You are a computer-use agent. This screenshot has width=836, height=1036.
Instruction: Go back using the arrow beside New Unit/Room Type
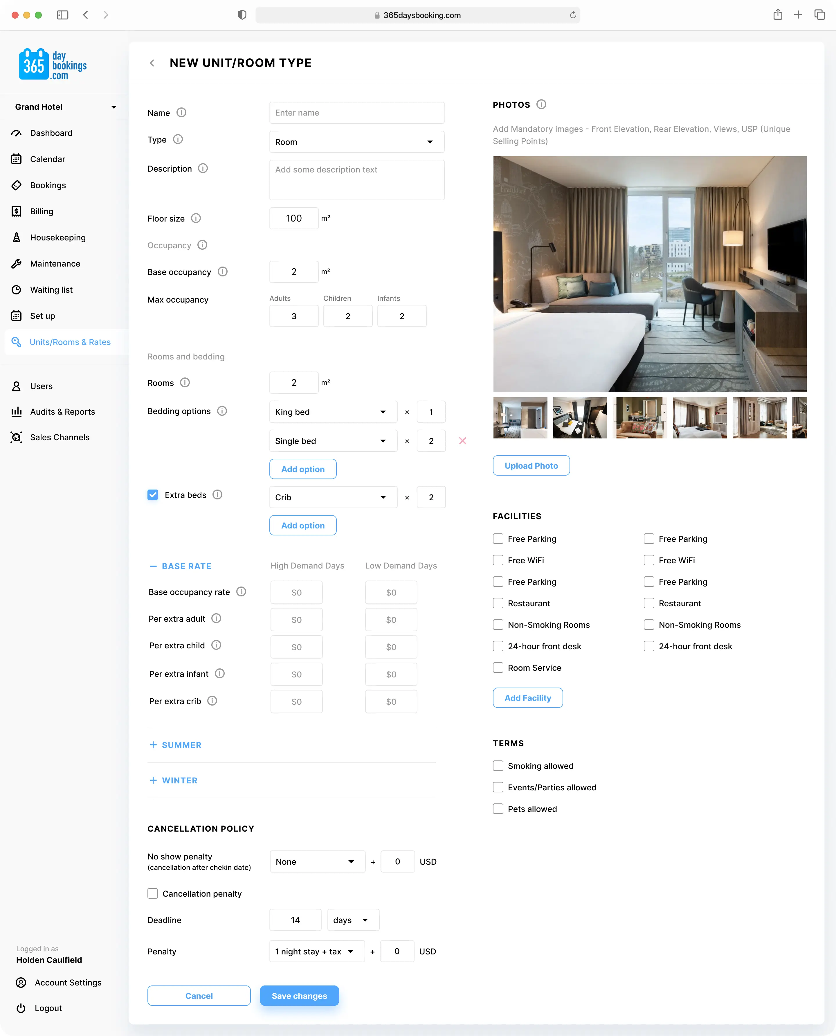tap(152, 63)
